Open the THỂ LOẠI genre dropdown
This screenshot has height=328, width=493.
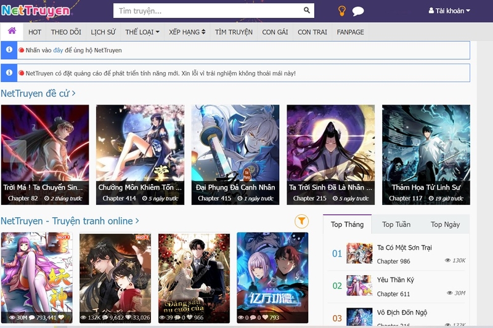pyautogui.click(x=142, y=32)
